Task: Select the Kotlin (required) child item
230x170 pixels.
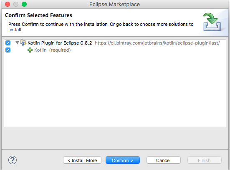Action: [x=52, y=50]
